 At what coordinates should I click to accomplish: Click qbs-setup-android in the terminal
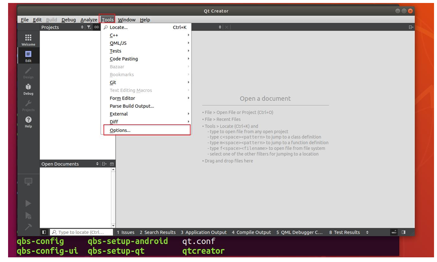pos(128,241)
